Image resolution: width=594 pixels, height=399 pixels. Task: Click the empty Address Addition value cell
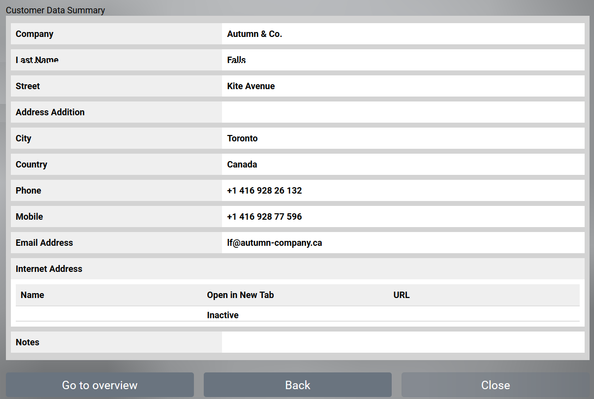click(x=403, y=112)
